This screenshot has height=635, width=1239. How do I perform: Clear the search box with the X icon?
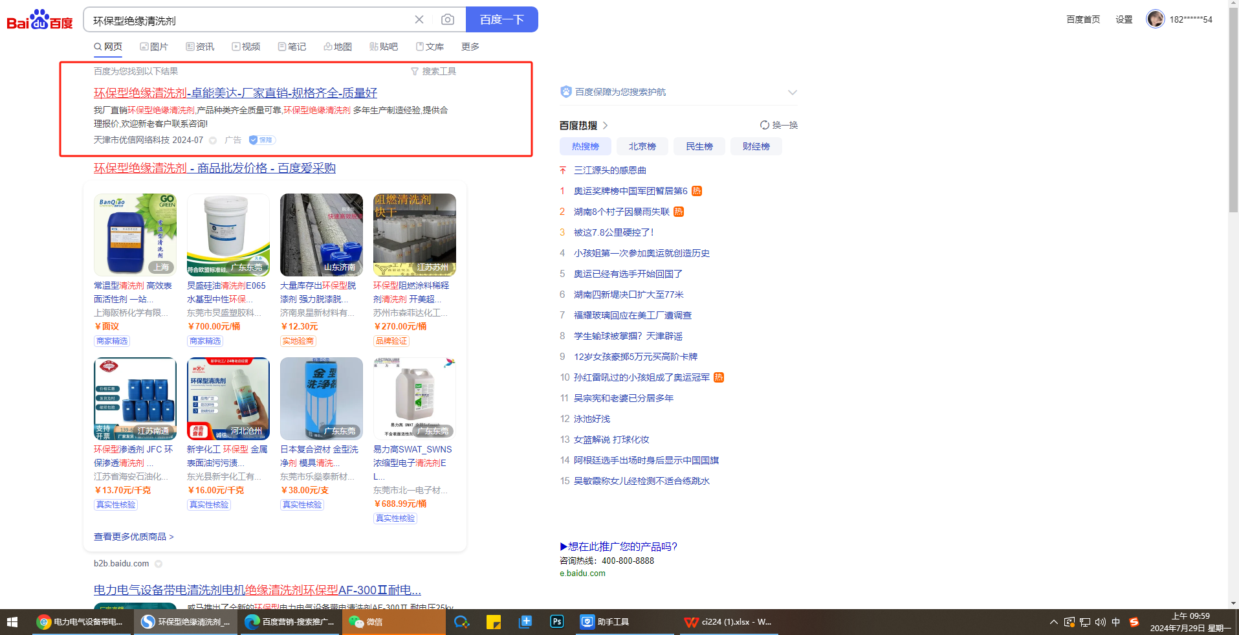(419, 20)
